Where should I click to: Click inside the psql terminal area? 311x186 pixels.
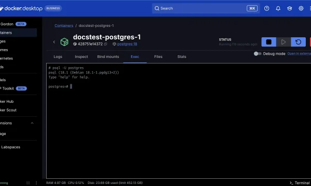[x=178, y=121]
